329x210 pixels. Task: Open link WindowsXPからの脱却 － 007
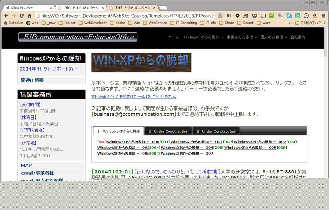tap(187, 153)
